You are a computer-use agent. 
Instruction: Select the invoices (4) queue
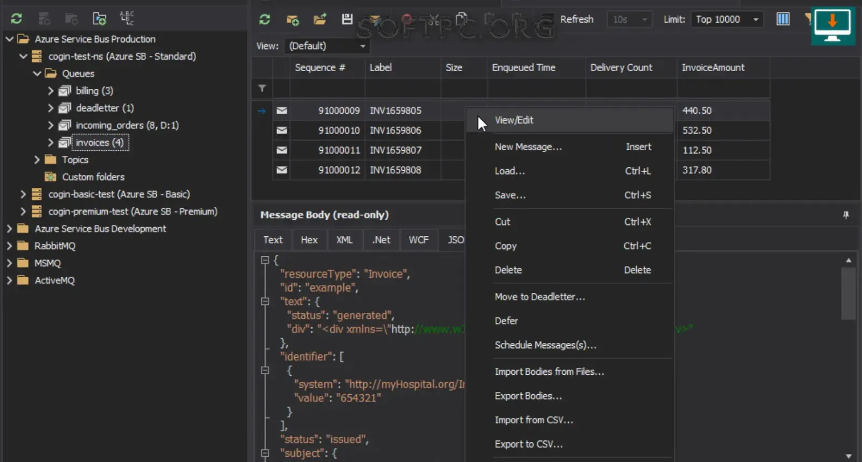[100, 143]
